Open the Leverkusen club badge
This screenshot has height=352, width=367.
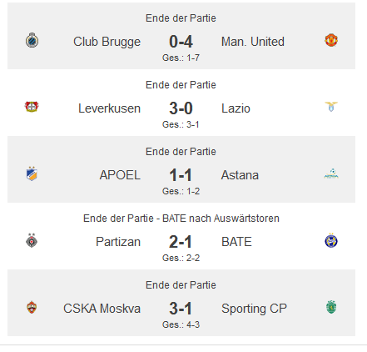pos(32,107)
